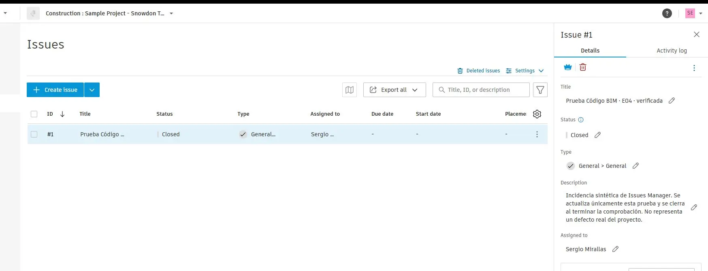The image size is (708, 271).
Task: Open the Export all dropdown
Action: [x=395, y=90]
